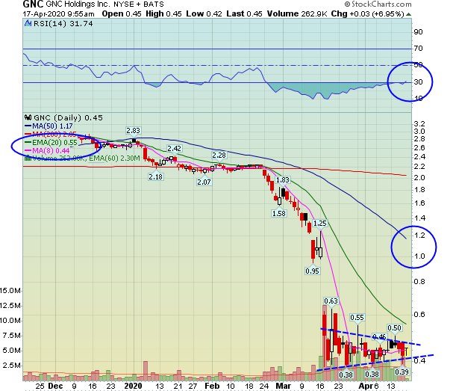Click the 0.95 low price label
Image resolution: width=456 pixels, height=391 pixels.
(313, 271)
